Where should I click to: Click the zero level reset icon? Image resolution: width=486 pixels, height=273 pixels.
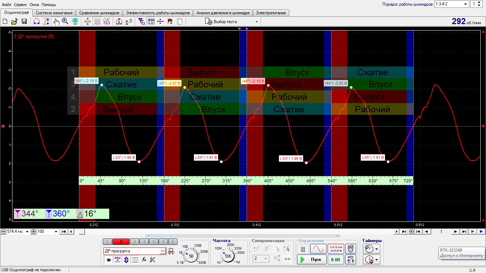coord(129,22)
